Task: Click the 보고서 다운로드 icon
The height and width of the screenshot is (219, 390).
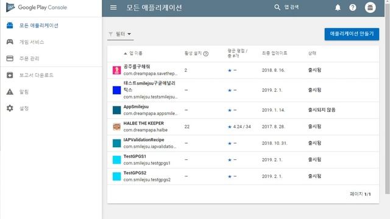Action: [x=10, y=75]
